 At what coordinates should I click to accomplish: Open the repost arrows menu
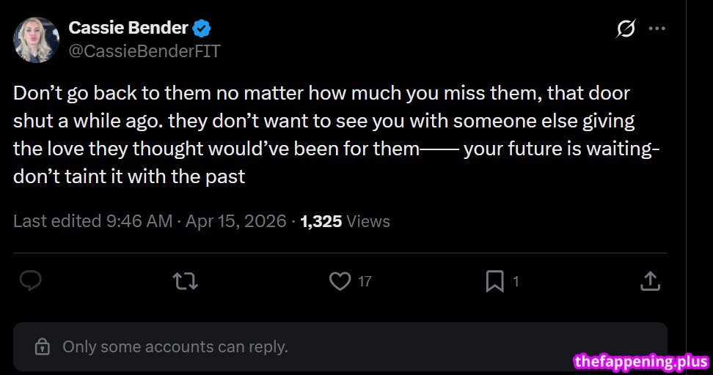(x=185, y=281)
